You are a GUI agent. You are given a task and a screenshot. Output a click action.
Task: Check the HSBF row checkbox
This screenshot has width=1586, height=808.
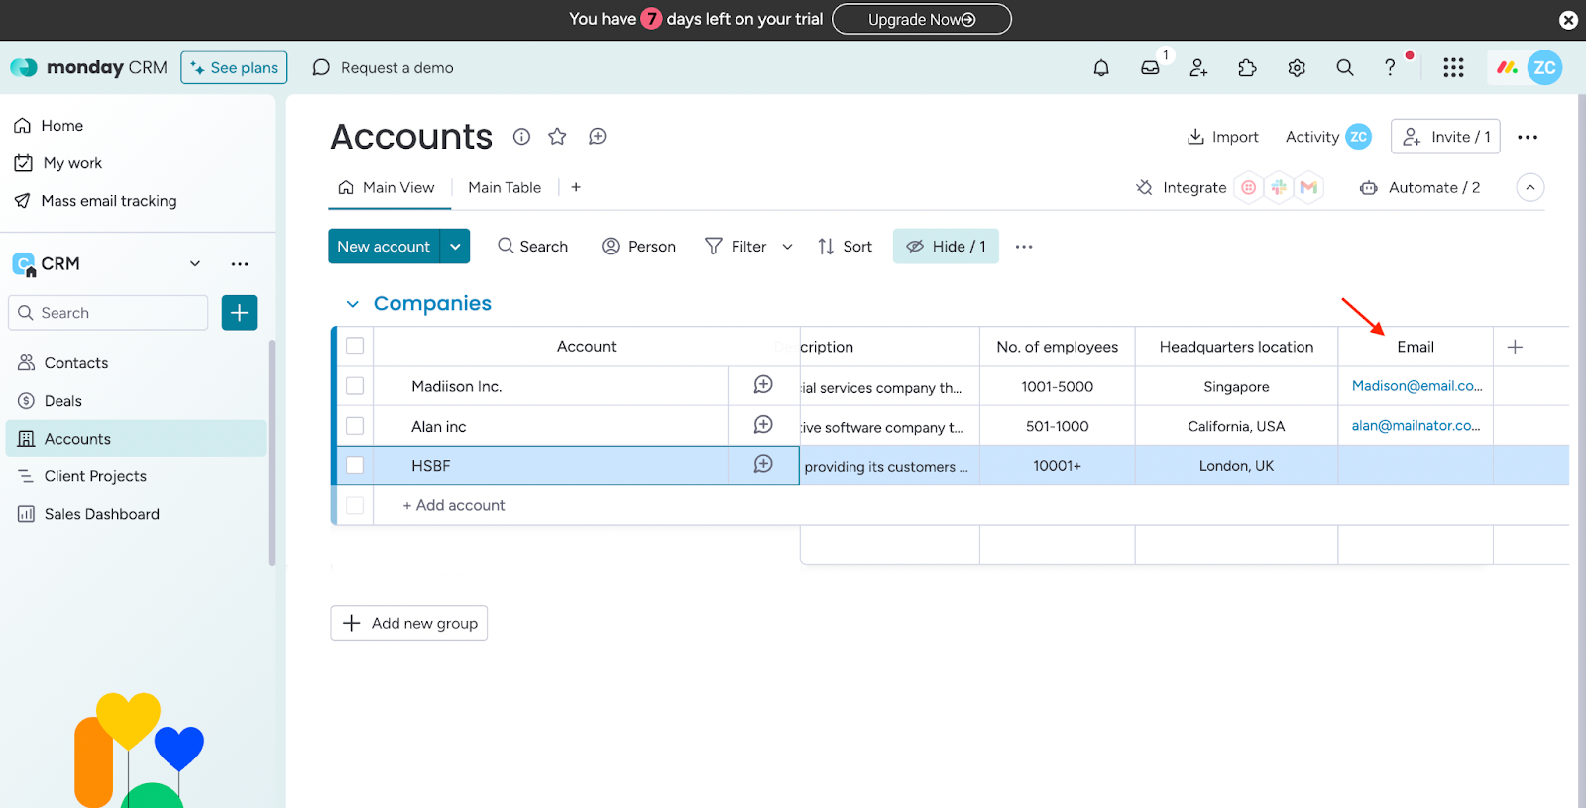coord(355,465)
